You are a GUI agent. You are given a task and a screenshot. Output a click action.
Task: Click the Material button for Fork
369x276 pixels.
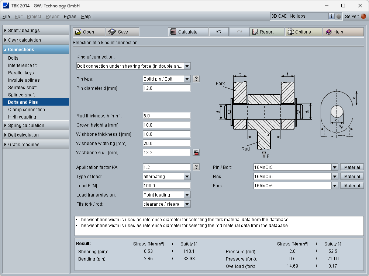click(x=352, y=186)
